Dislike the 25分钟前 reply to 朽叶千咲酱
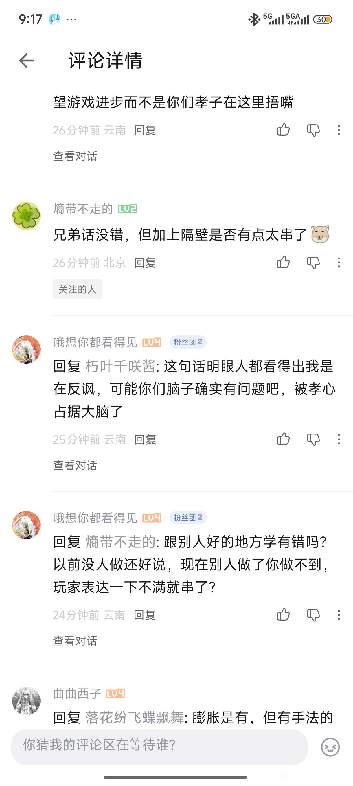The height and width of the screenshot is (786, 353). coord(313,439)
